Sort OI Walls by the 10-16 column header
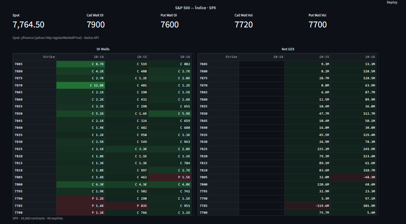 point(170,57)
